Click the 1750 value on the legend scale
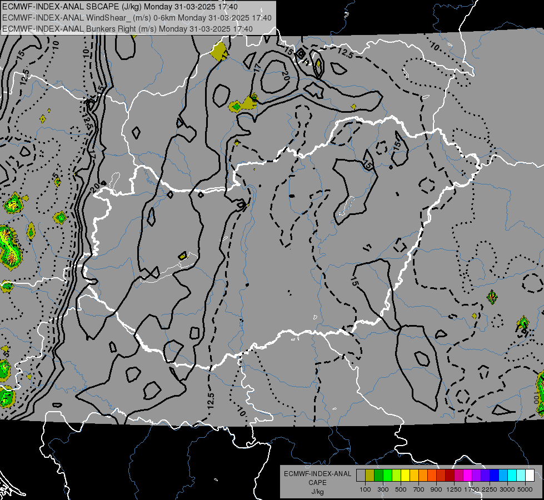Image resolution: width=544 pixels, height=500 pixels. coord(472,489)
